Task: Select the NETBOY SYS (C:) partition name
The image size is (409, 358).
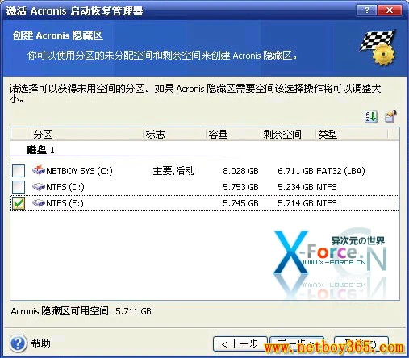Action: click(x=79, y=171)
